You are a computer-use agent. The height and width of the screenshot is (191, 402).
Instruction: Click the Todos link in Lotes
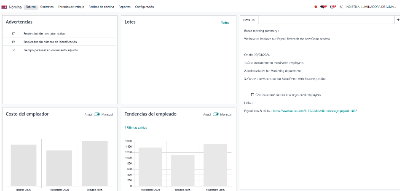225,23
